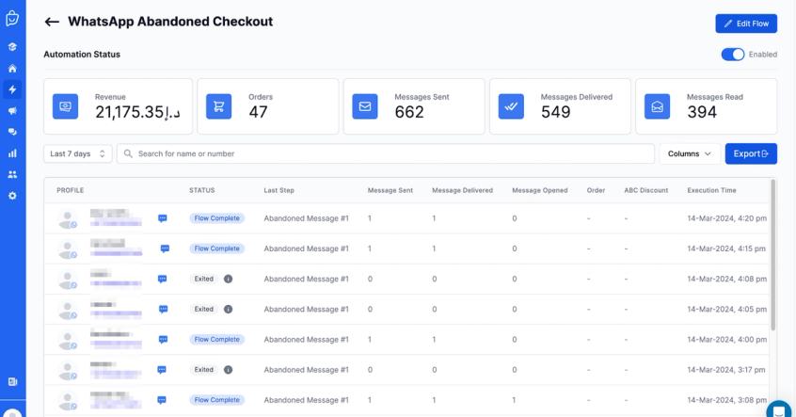The width and height of the screenshot is (796, 417).
Task: Open the gear settings icon in sidebar
Action: [12, 196]
